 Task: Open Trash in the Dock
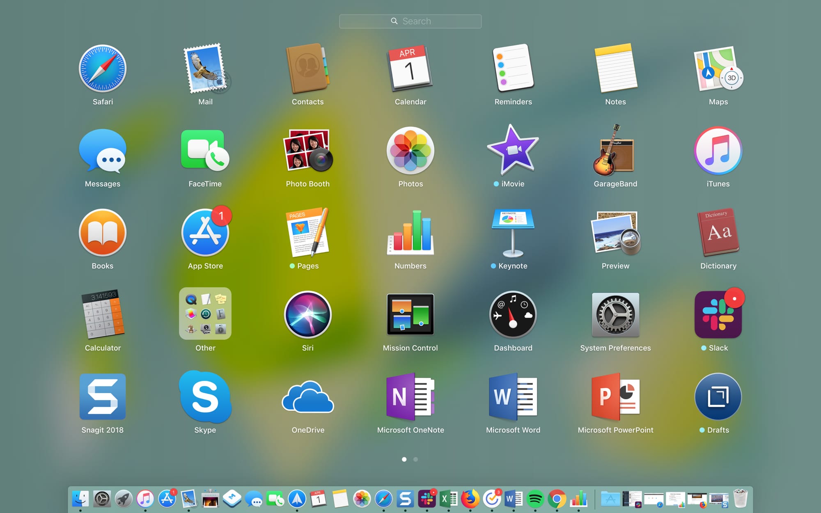click(740, 499)
